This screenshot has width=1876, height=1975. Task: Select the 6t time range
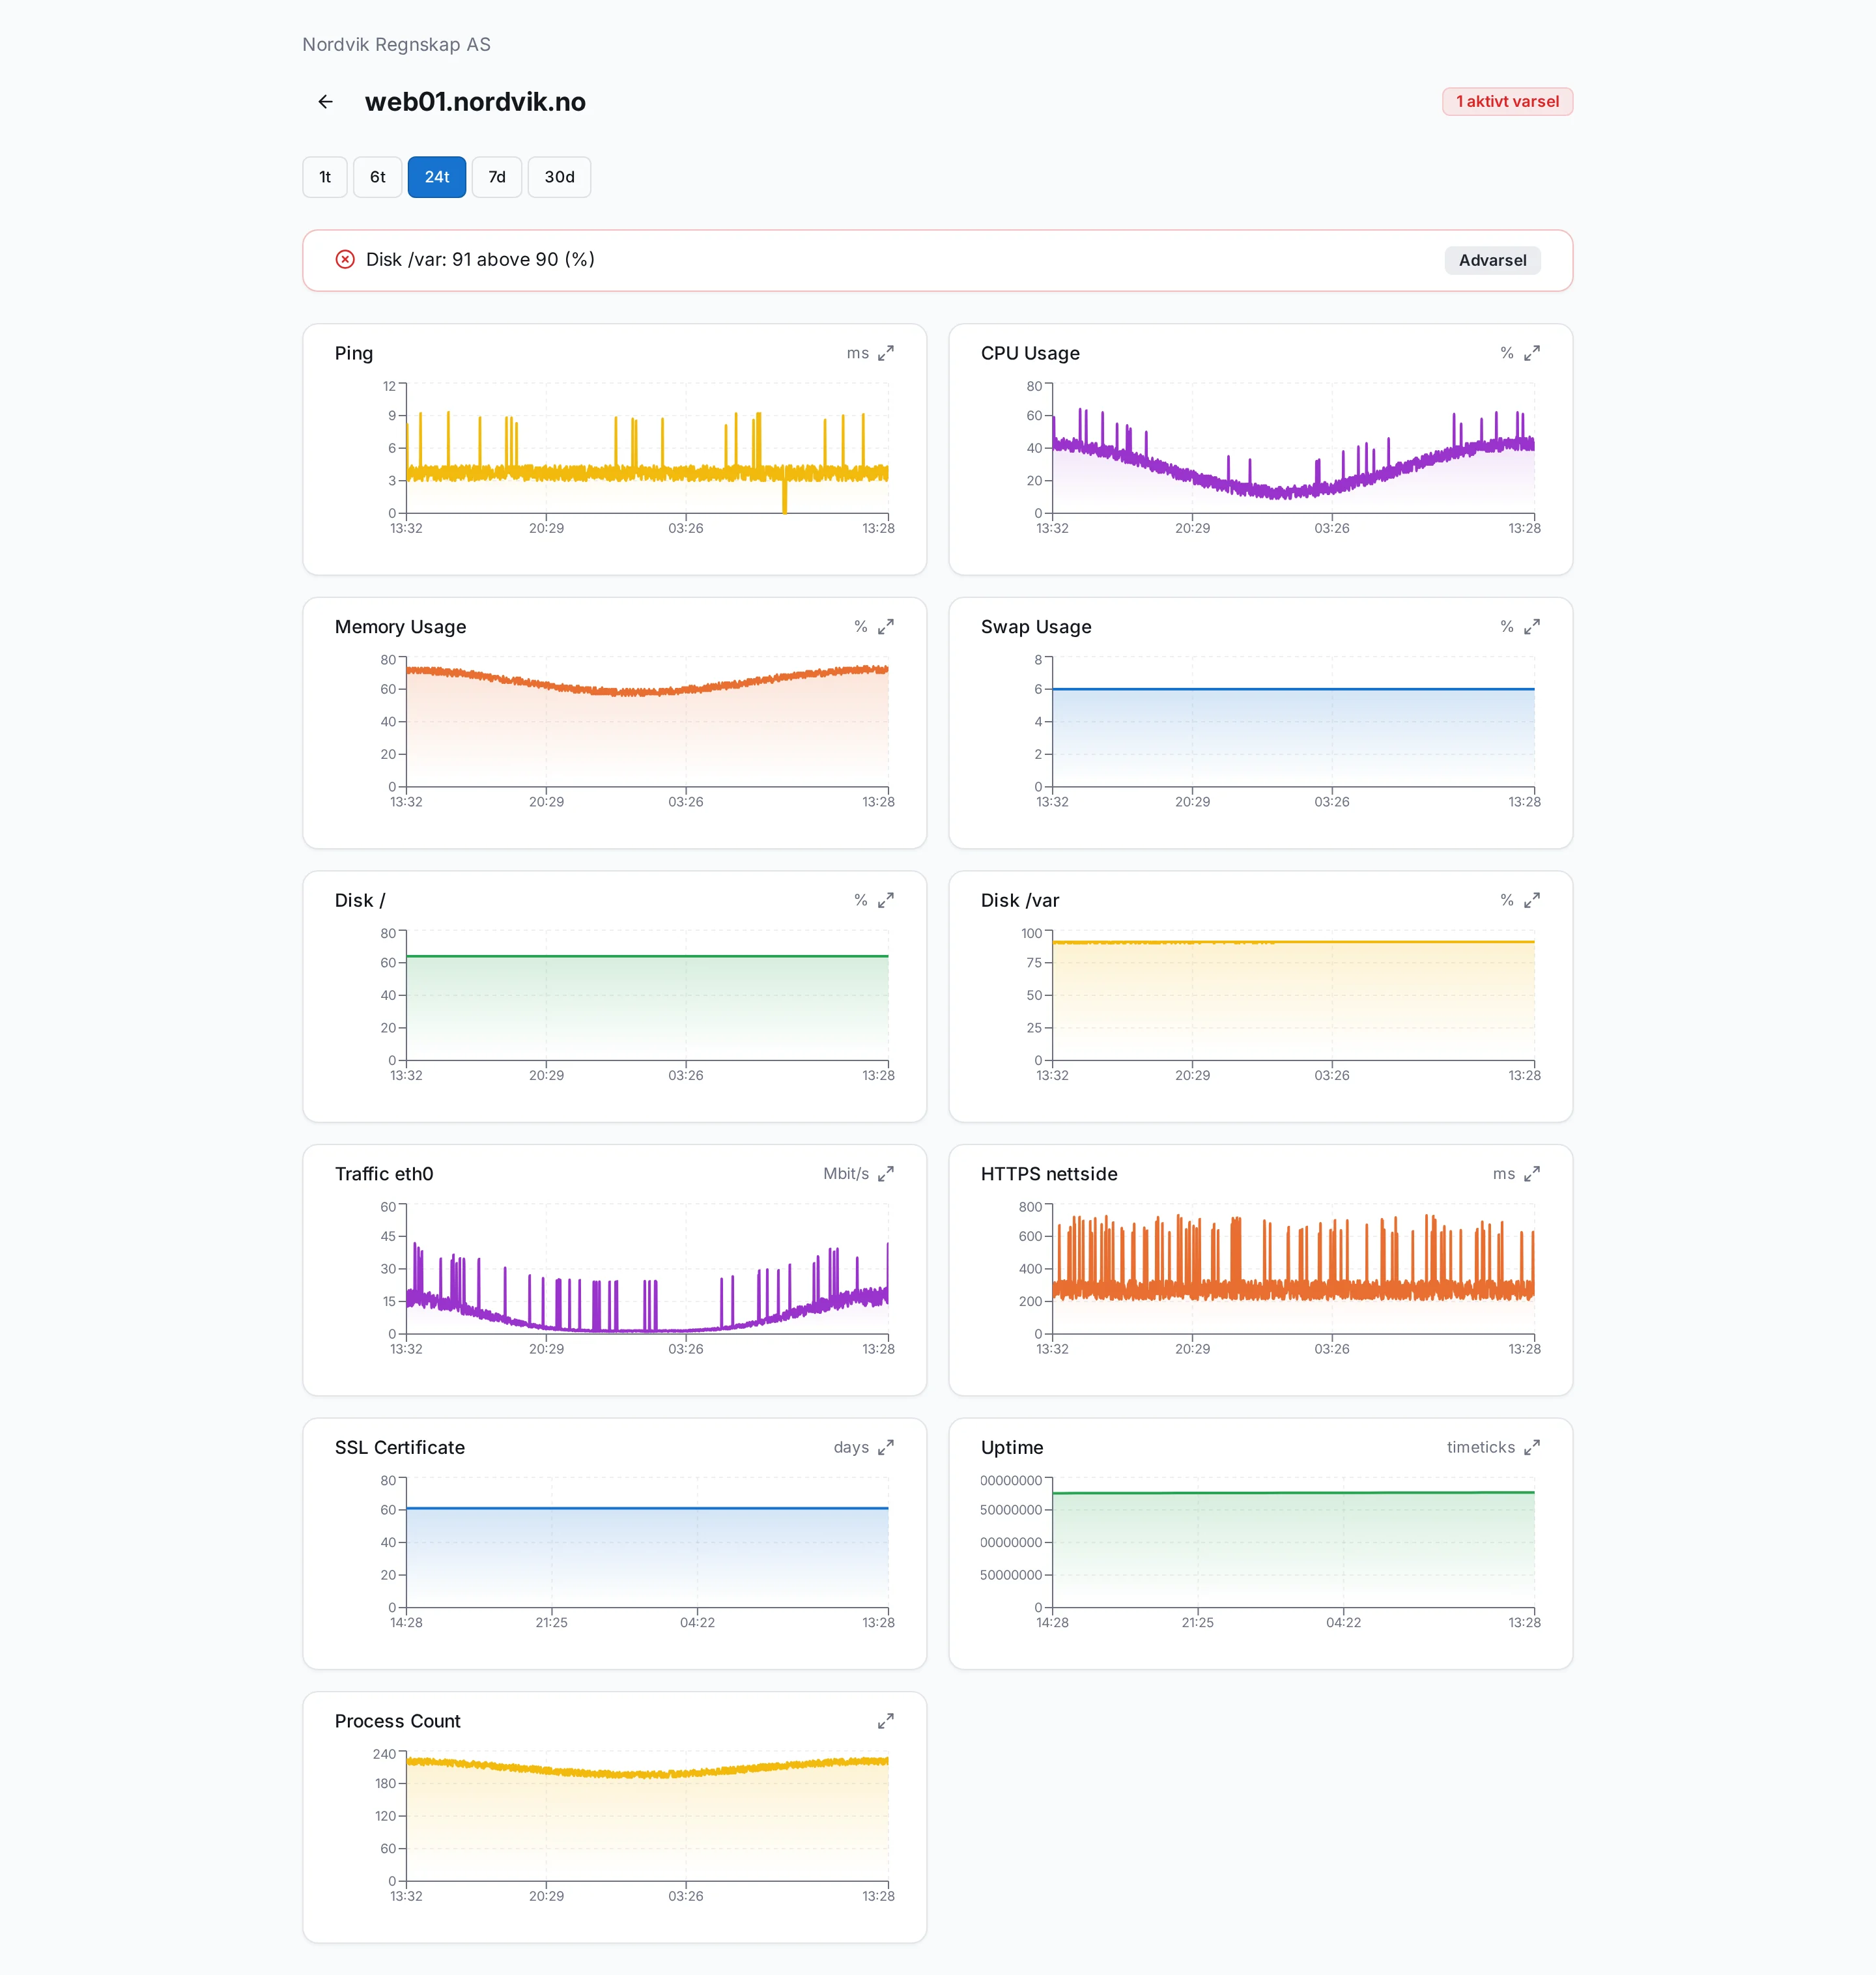[377, 177]
